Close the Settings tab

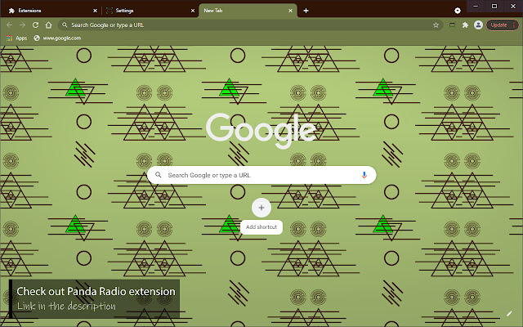193,11
